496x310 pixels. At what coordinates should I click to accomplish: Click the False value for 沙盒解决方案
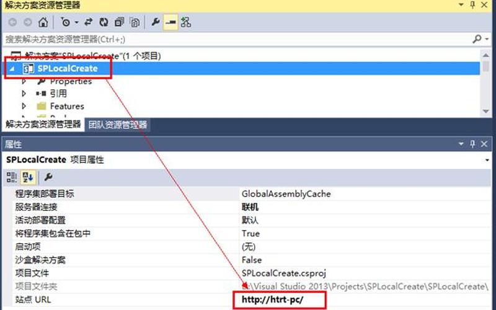(252, 260)
